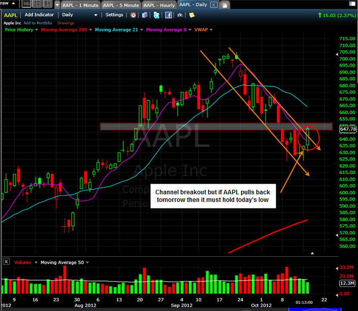Click the Volume indicator label

click(x=23, y=263)
